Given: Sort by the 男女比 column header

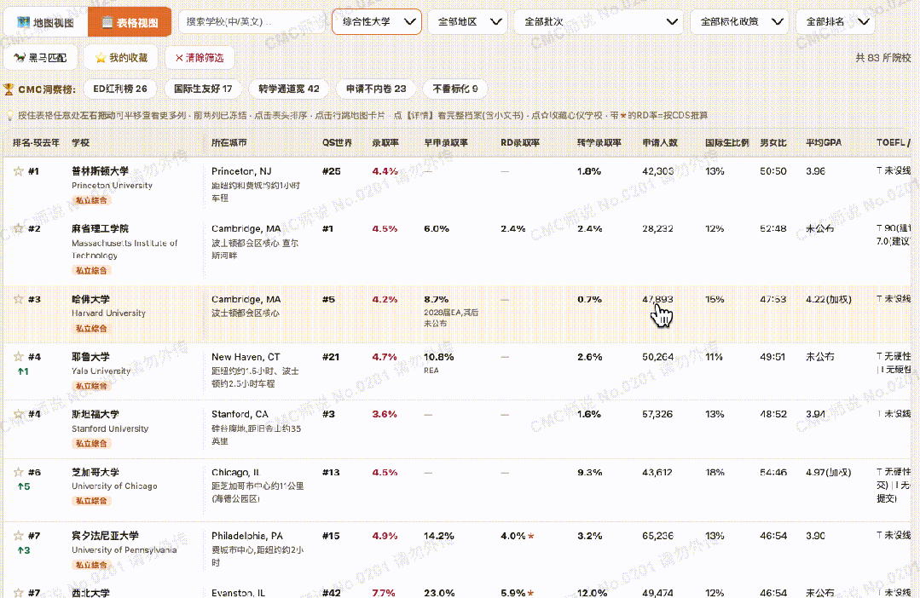Looking at the screenshot, I should point(773,142).
